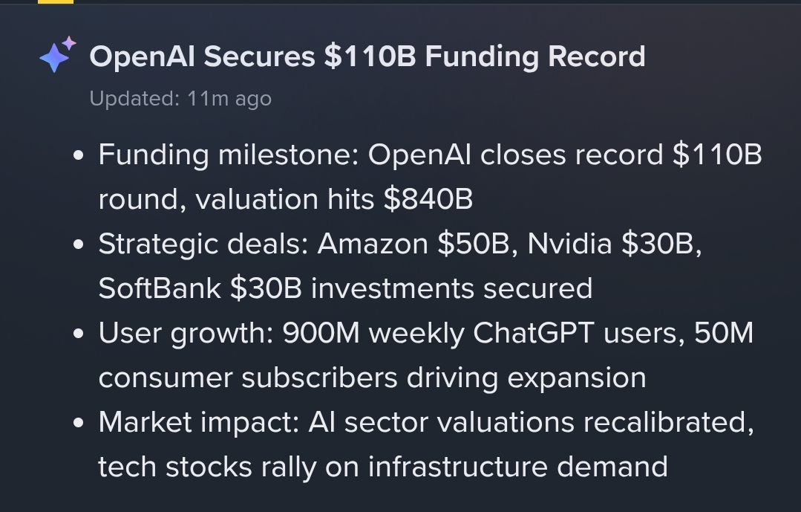This screenshot has width=801, height=512.
Task: Select the Strategic deals label text
Action: (x=203, y=244)
